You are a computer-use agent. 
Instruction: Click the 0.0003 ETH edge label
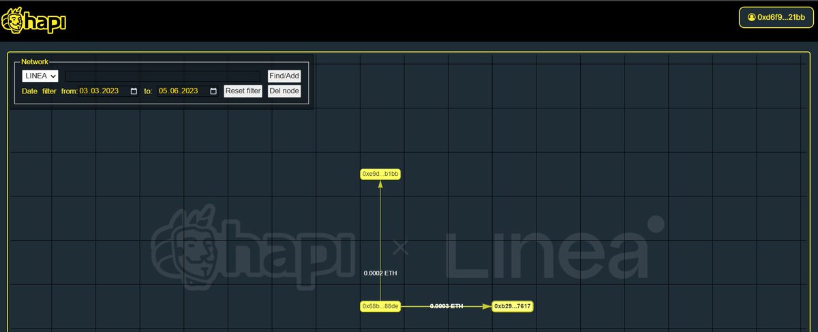[x=446, y=306]
